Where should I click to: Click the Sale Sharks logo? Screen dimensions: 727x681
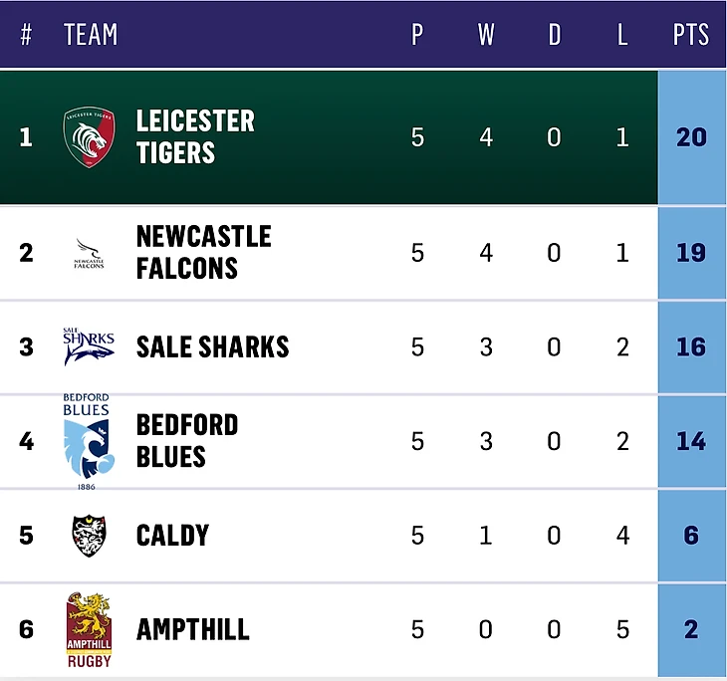90,345
